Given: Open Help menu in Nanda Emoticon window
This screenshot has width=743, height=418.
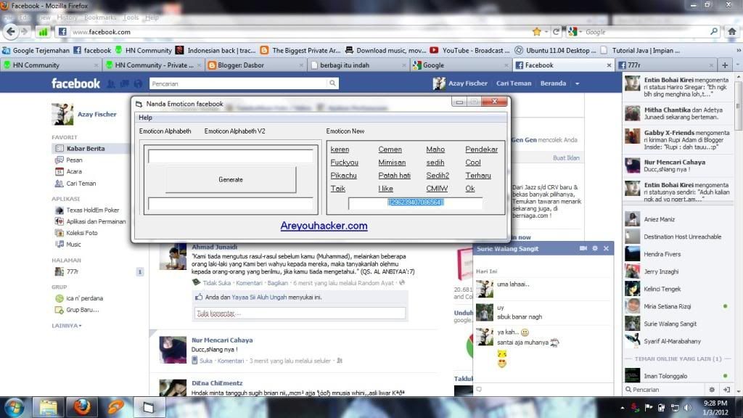Looking at the screenshot, I should [x=145, y=118].
